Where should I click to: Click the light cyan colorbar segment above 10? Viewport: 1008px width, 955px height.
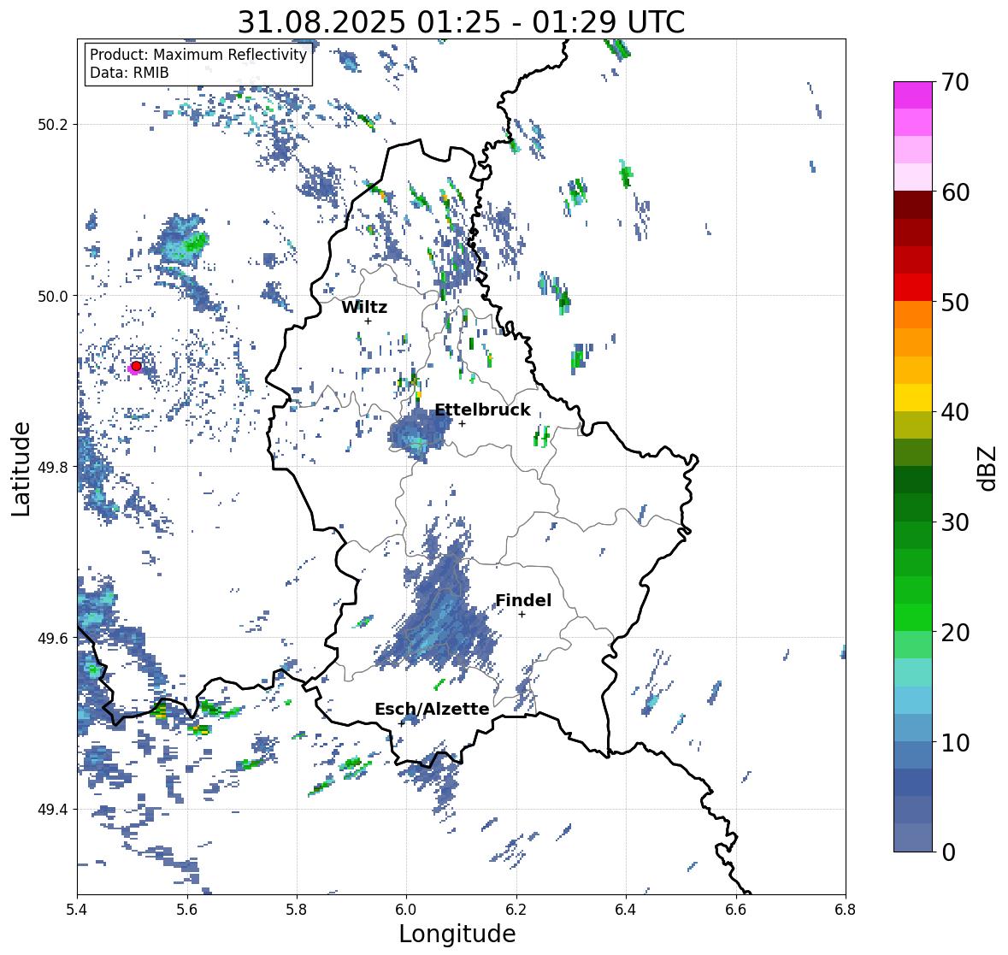[x=913, y=700]
